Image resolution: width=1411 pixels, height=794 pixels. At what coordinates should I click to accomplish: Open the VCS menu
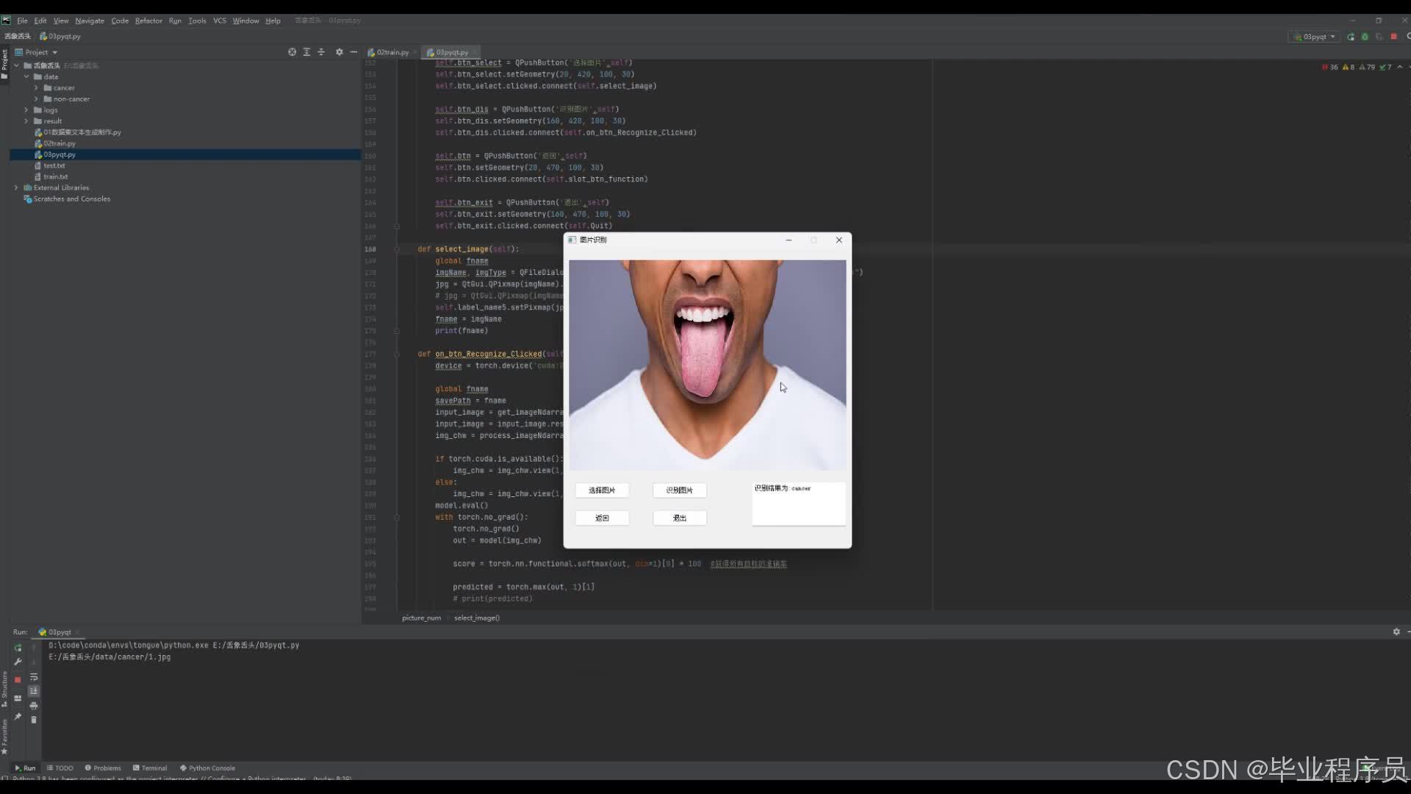point(220,21)
